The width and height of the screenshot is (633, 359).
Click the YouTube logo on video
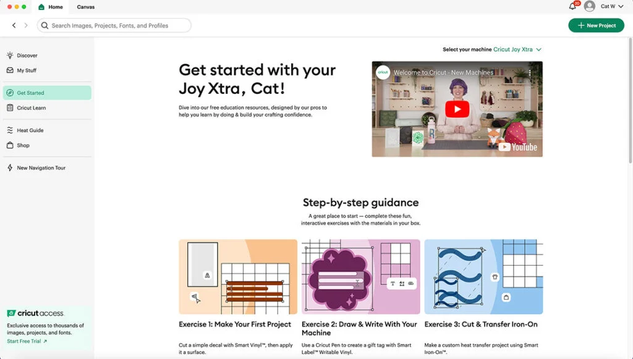(517, 147)
